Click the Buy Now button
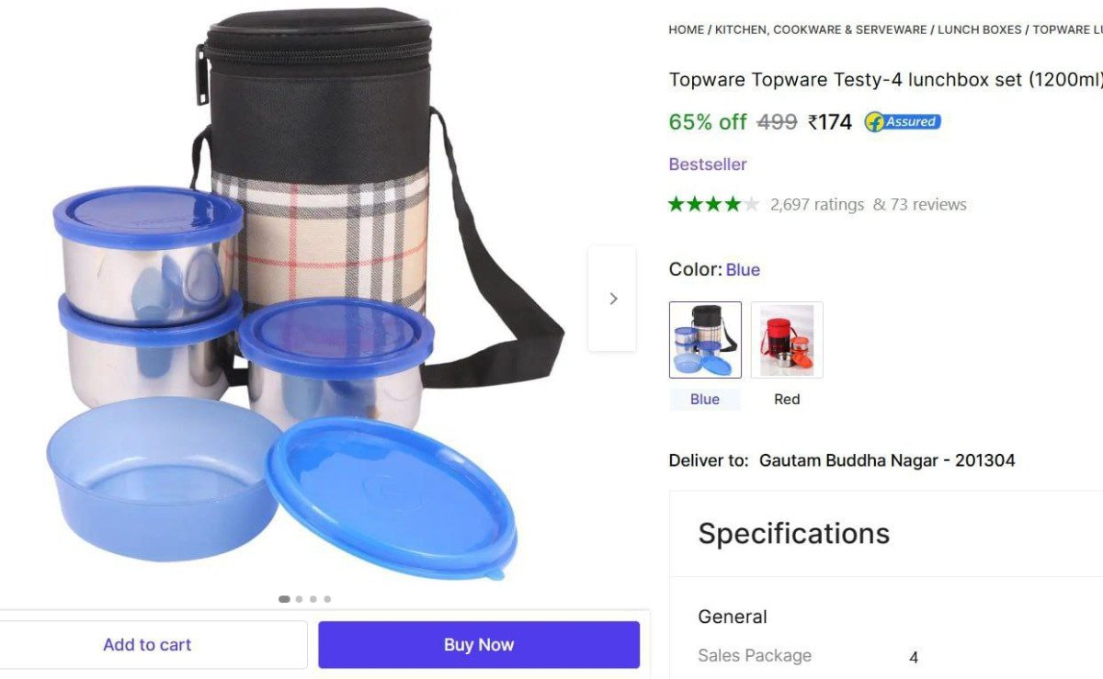Viewport: 1103px width, 679px height. [x=479, y=645]
